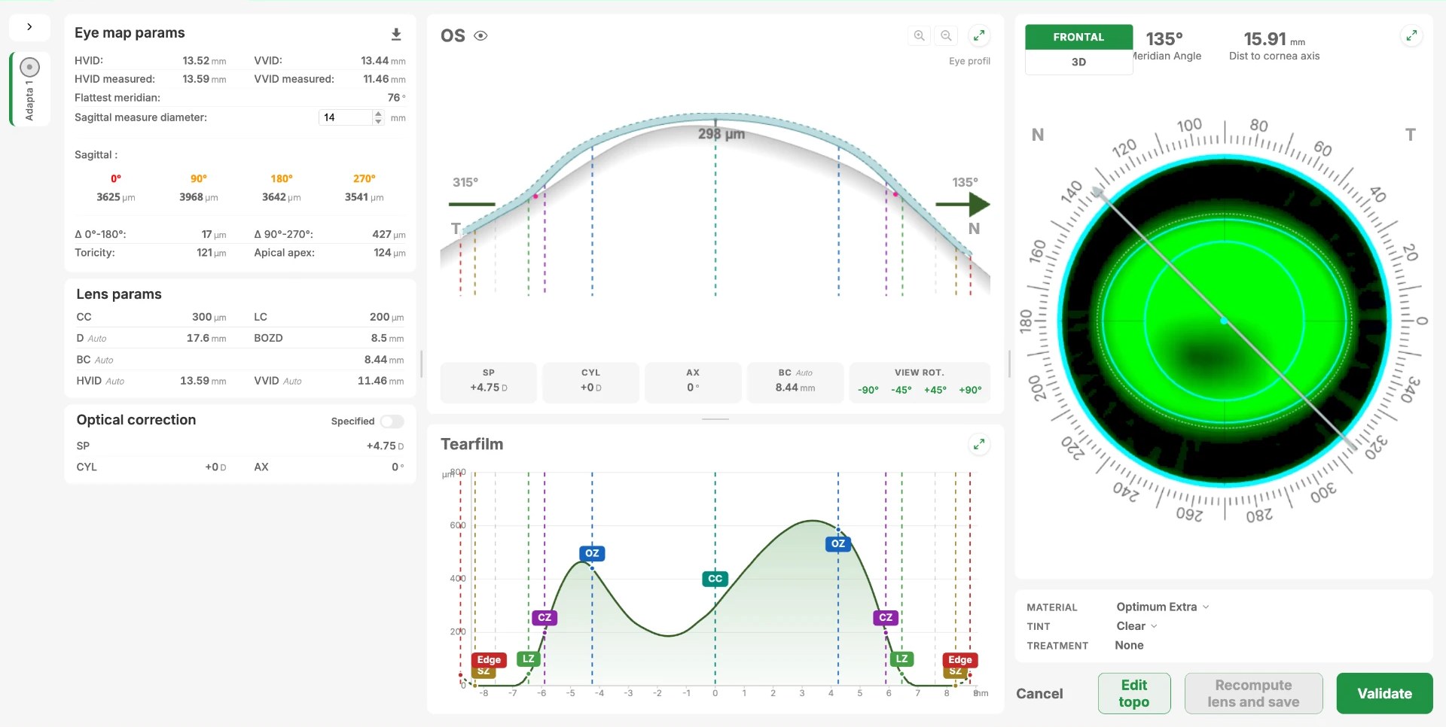Rotate view by +90°
This screenshot has width=1446, height=727.
click(970, 390)
